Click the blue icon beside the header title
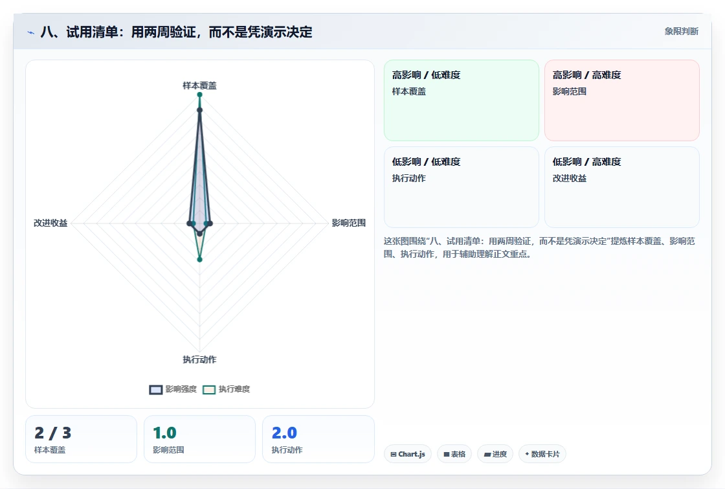 click(x=31, y=32)
